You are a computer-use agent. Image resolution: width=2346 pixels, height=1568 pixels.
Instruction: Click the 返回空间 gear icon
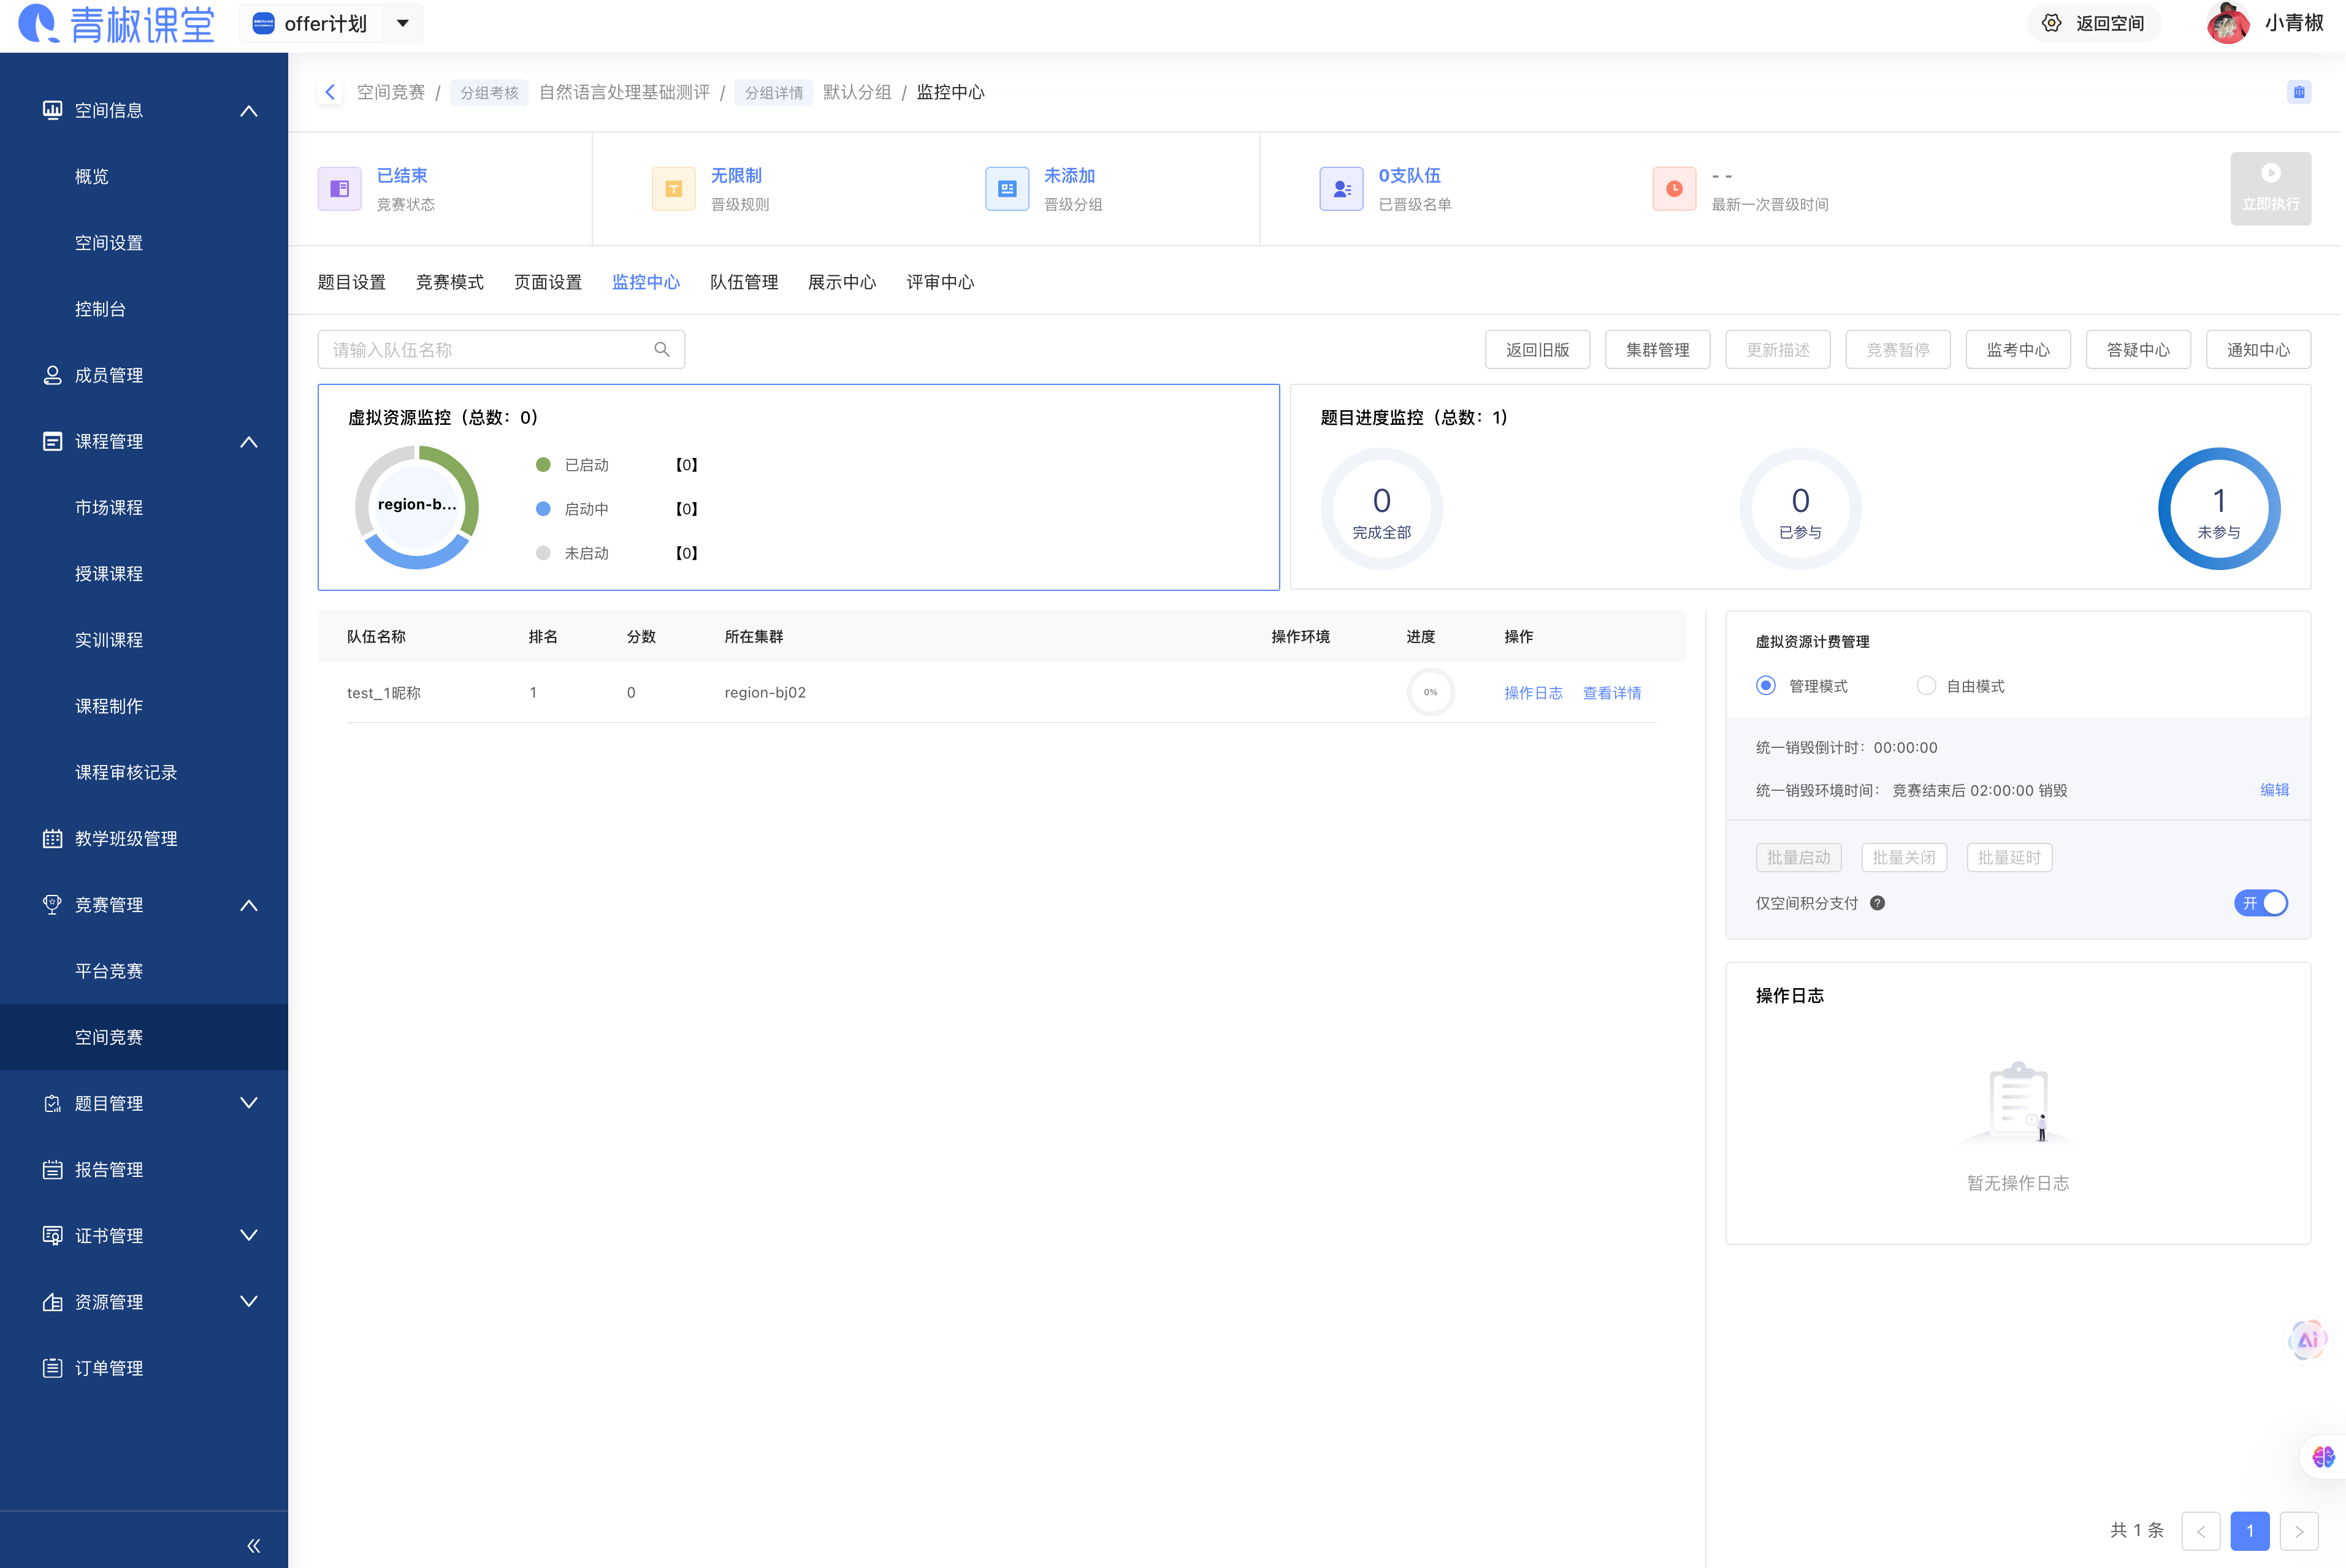click(2051, 23)
